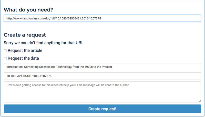Image resolution: width=205 pixels, height=117 pixels.
Task: Click the Create request! button
Action: click(102, 109)
